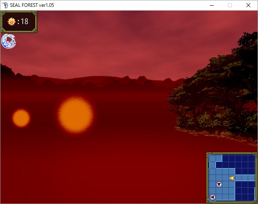
Task: Click the down-arrow marker on the minimap
Action: click(x=219, y=184)
